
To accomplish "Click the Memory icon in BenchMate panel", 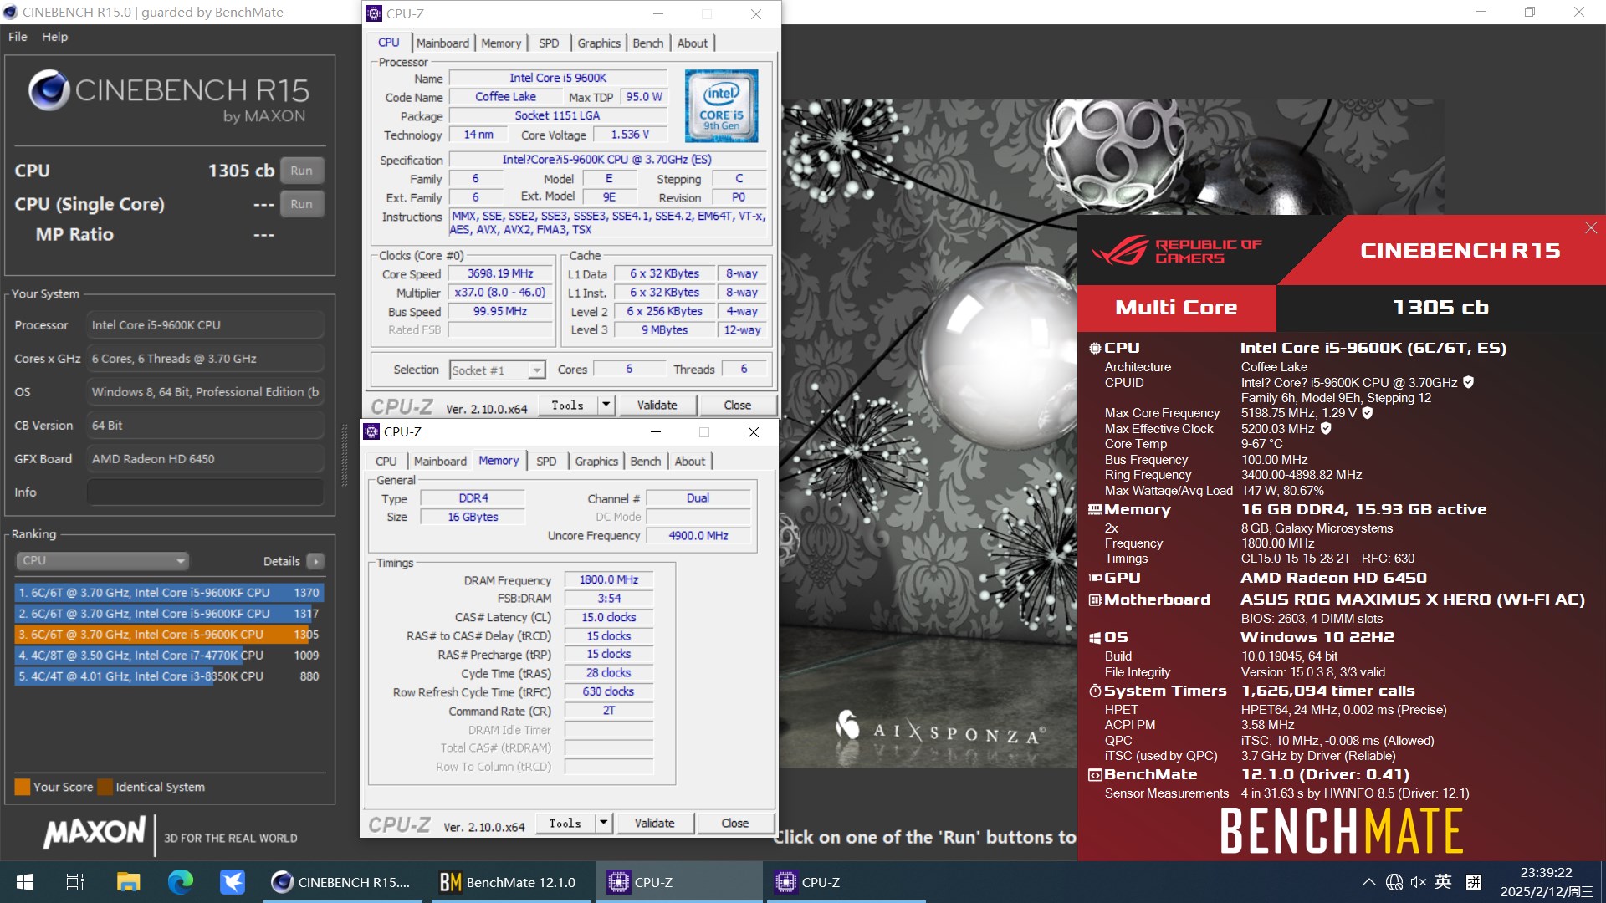I will click(x=1095, y=509).
